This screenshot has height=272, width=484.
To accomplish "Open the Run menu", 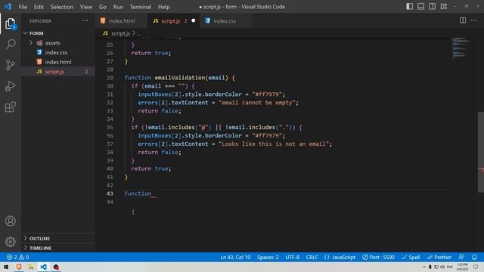I will [118, 7].
